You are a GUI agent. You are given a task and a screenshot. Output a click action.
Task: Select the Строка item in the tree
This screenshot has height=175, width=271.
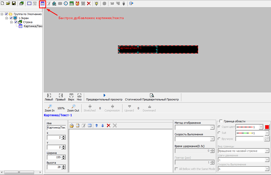pos(28,22)
